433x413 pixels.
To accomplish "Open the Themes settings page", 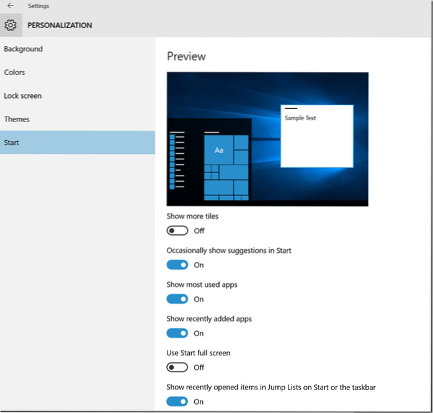I will coord(17,119).
